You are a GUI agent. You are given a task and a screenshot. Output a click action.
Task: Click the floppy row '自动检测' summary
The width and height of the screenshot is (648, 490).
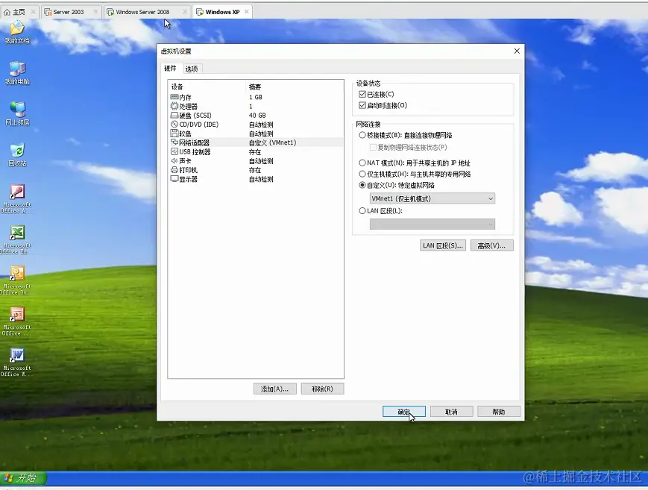tap(261, 134)
